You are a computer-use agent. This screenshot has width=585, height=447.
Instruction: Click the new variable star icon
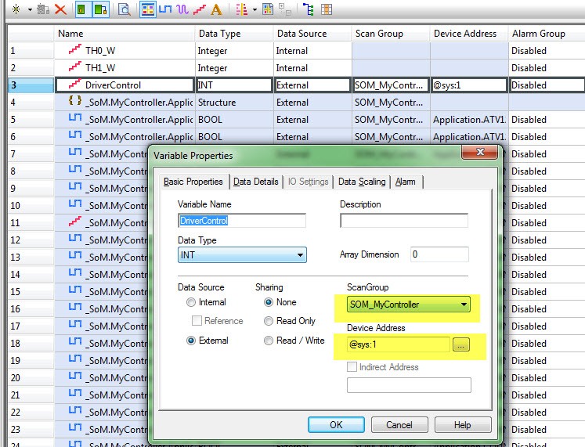[x=16, y=9]
